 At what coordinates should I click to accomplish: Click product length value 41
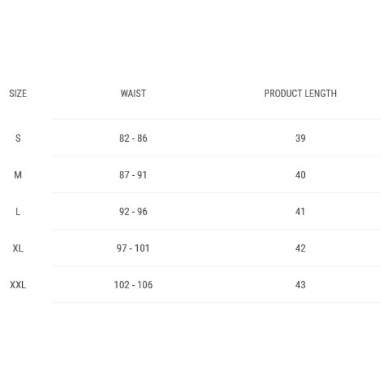tap(300, 211)
